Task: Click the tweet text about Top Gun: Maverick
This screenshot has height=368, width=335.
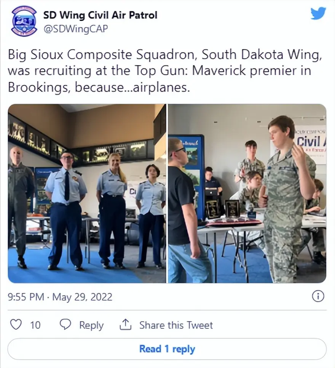Action: 165,71
